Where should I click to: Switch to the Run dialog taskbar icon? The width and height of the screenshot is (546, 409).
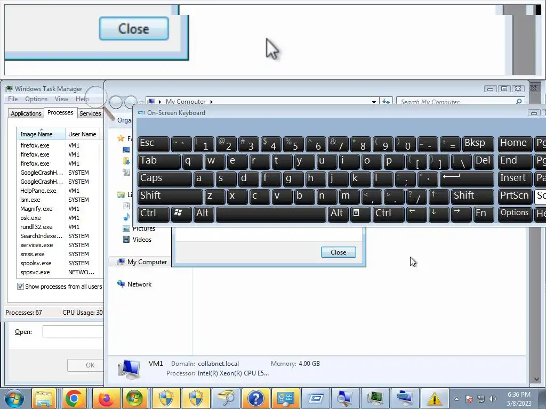[316, 398]
